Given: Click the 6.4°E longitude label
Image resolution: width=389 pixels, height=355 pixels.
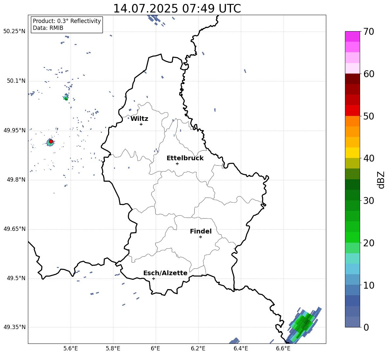Looking at the screenshot, I should point(240,348).
